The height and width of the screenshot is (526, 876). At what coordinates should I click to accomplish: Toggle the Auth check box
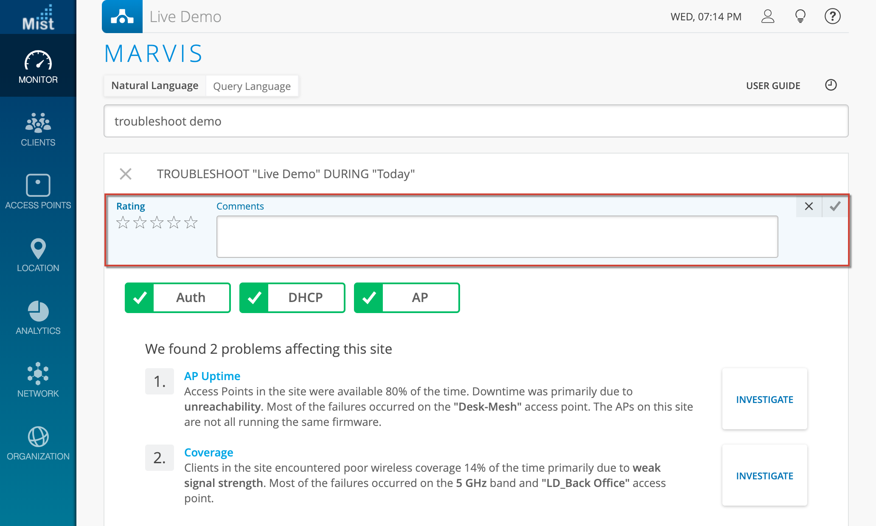pyautogui.click(x=140, y=298)
